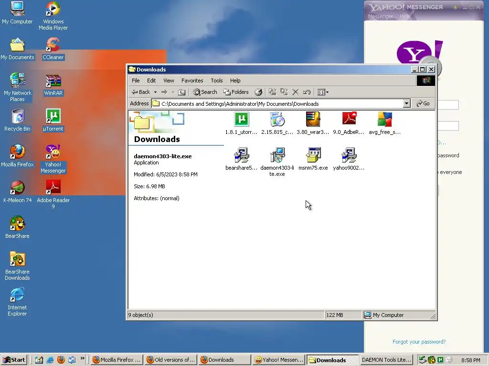Select the CCleaner desktop shortcut

53,49
